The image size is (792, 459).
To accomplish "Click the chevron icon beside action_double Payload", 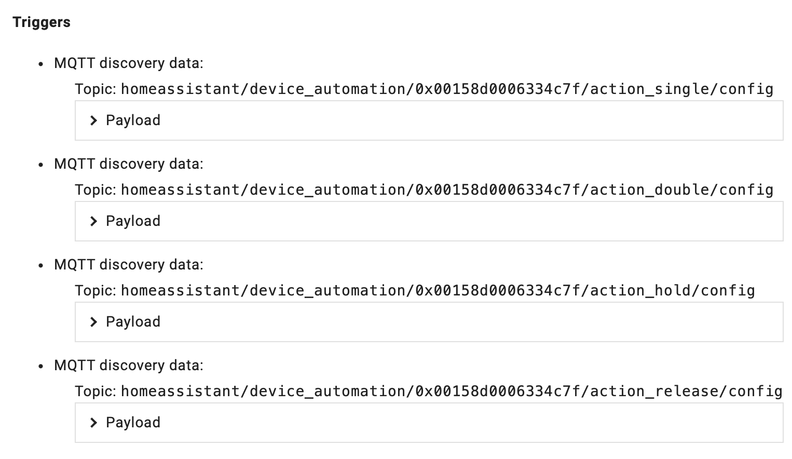I will (x=93, y=221).
